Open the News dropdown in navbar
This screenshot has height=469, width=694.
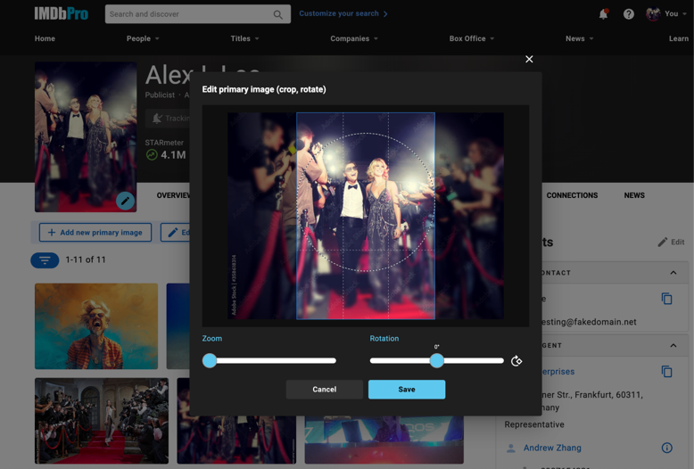579,38
